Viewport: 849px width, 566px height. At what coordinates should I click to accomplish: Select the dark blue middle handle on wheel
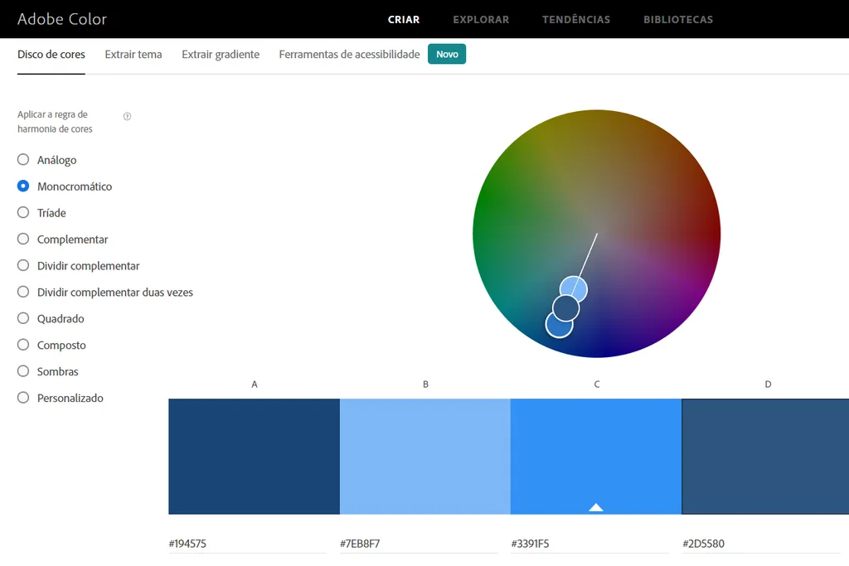pos(565,308)
